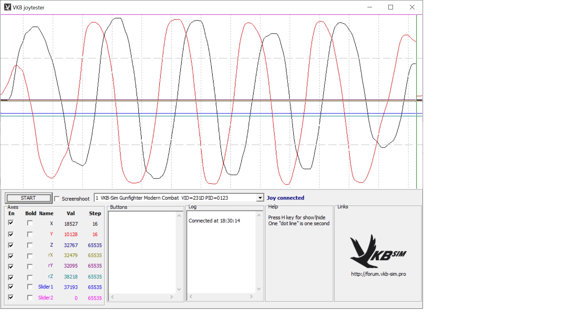Click the VKB joytester title bar icon
This screenshot has width=583, height=328.
click(x=7, y=7)
